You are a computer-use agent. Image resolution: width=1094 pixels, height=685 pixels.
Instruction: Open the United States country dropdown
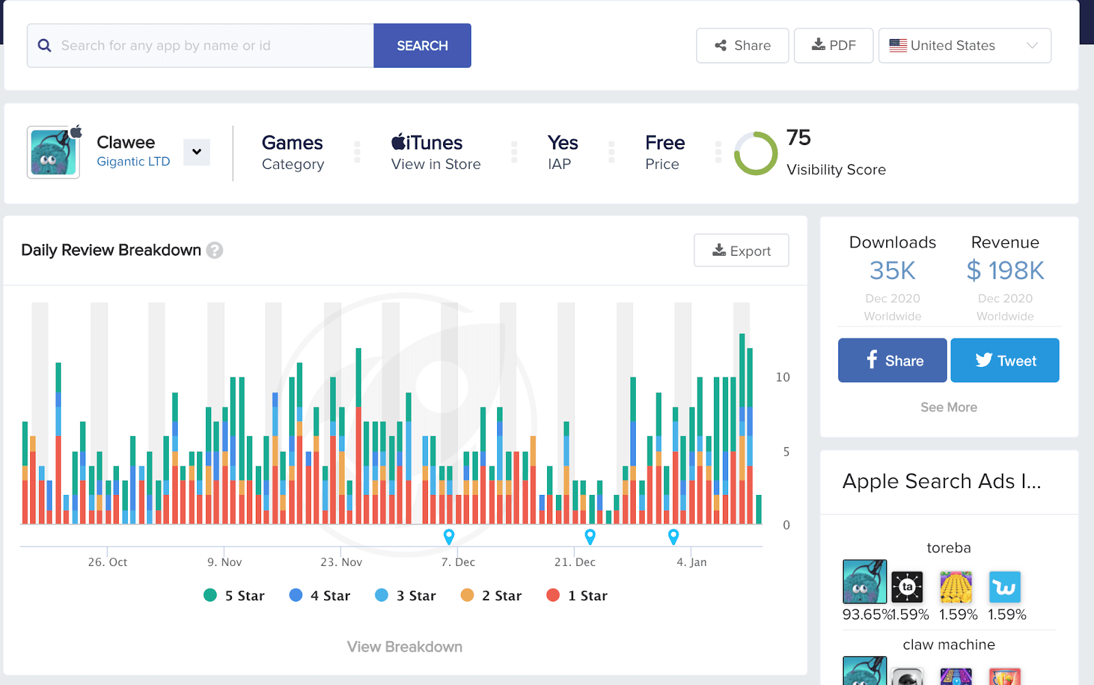(965, 46)
